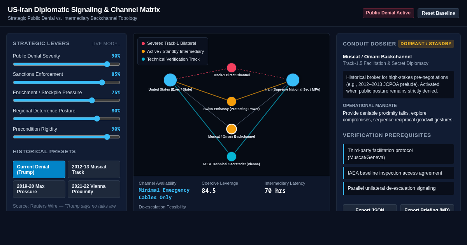Click the Track-1.5 Facilitation & Secret Diplomacy subtitle
This screenshot has height=245, width=467.
386,63
